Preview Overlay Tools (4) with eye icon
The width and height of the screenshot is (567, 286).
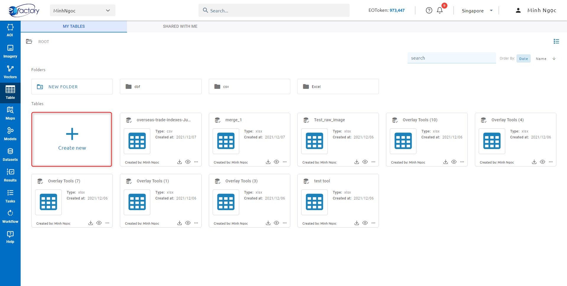tap(542, 162)
